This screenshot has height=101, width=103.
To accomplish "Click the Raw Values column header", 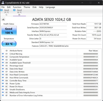I will pos(93,51).
